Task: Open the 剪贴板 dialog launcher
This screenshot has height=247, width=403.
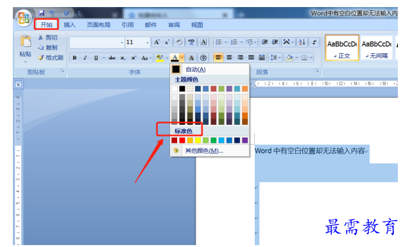Action: pos(62,71)
